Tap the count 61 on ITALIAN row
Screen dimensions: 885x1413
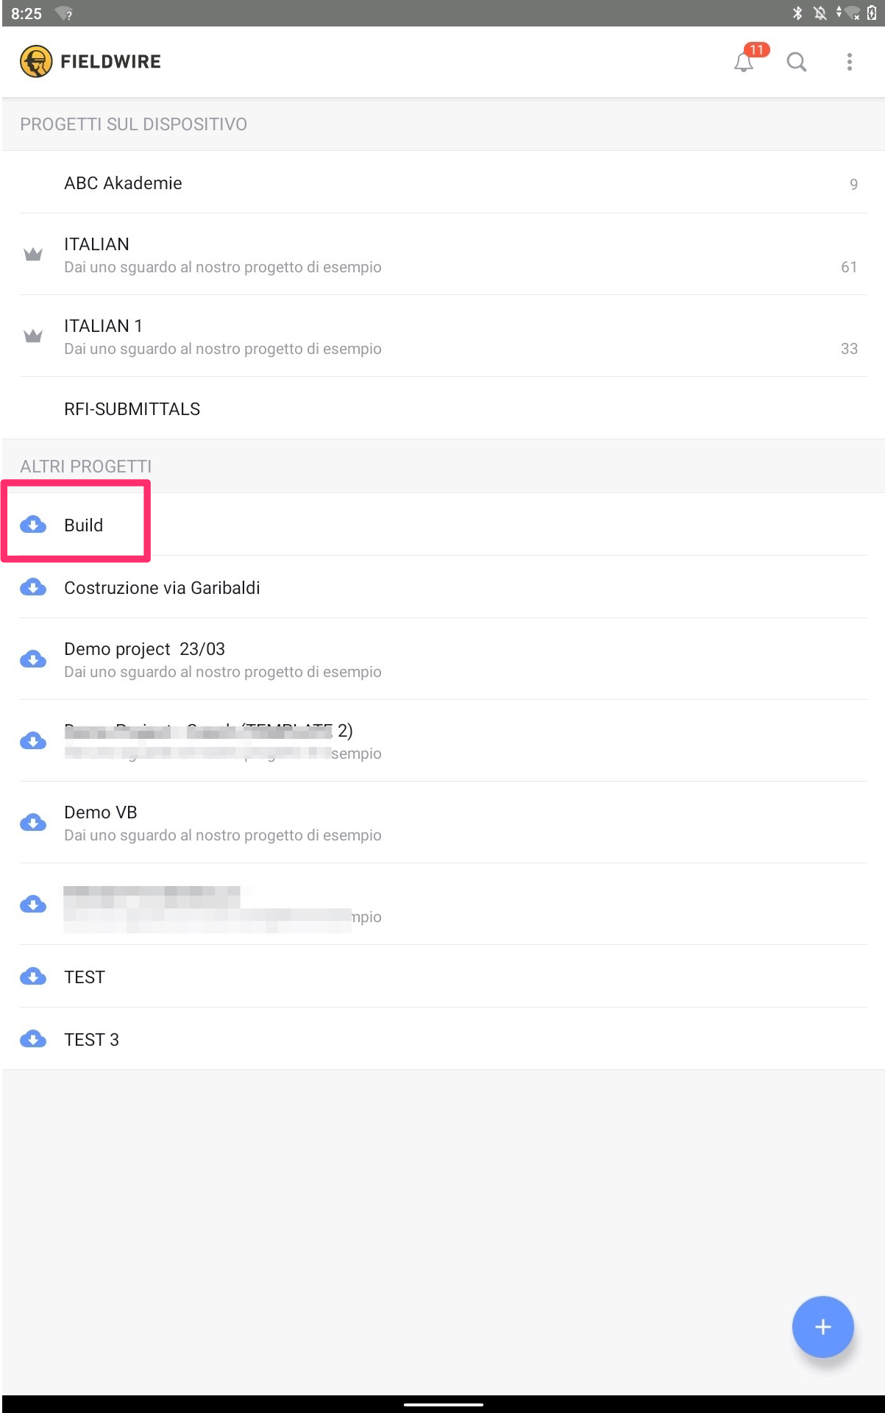tap(849, 267)
